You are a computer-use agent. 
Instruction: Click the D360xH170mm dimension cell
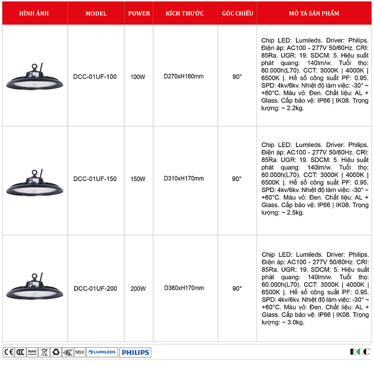184,288
